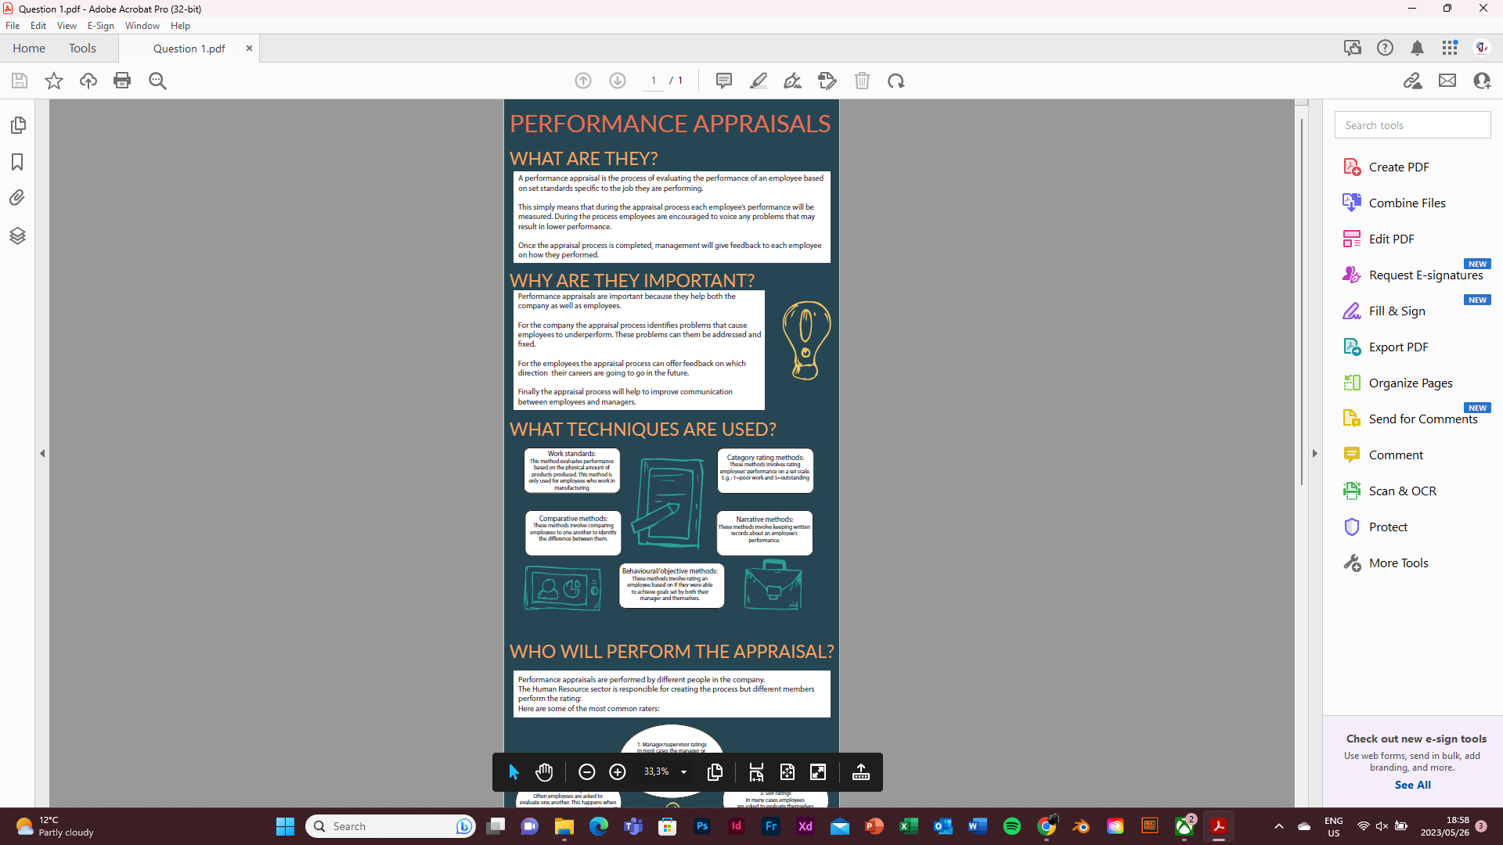Image resolution: width=1503 pixels, height=845 pixels.
Task: Open the Bookmarks panel
Action: (x=18, y=162)
